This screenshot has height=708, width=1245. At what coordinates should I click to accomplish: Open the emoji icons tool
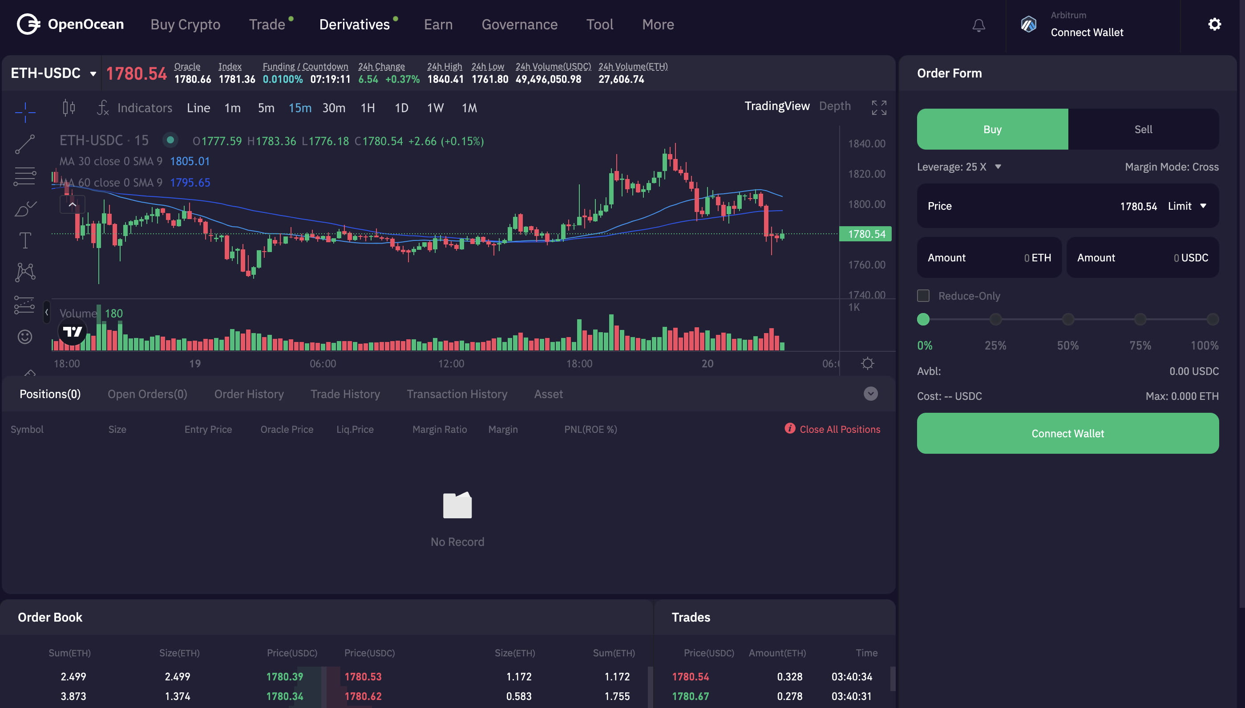tap(25, 337)
